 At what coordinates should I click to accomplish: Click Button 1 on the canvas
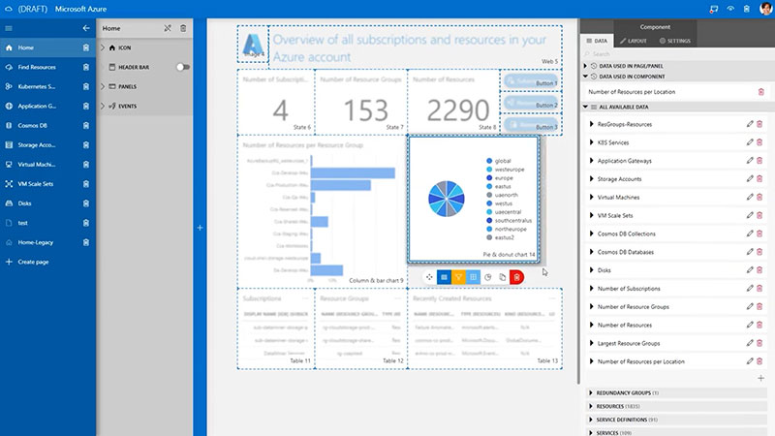point(531,81)
